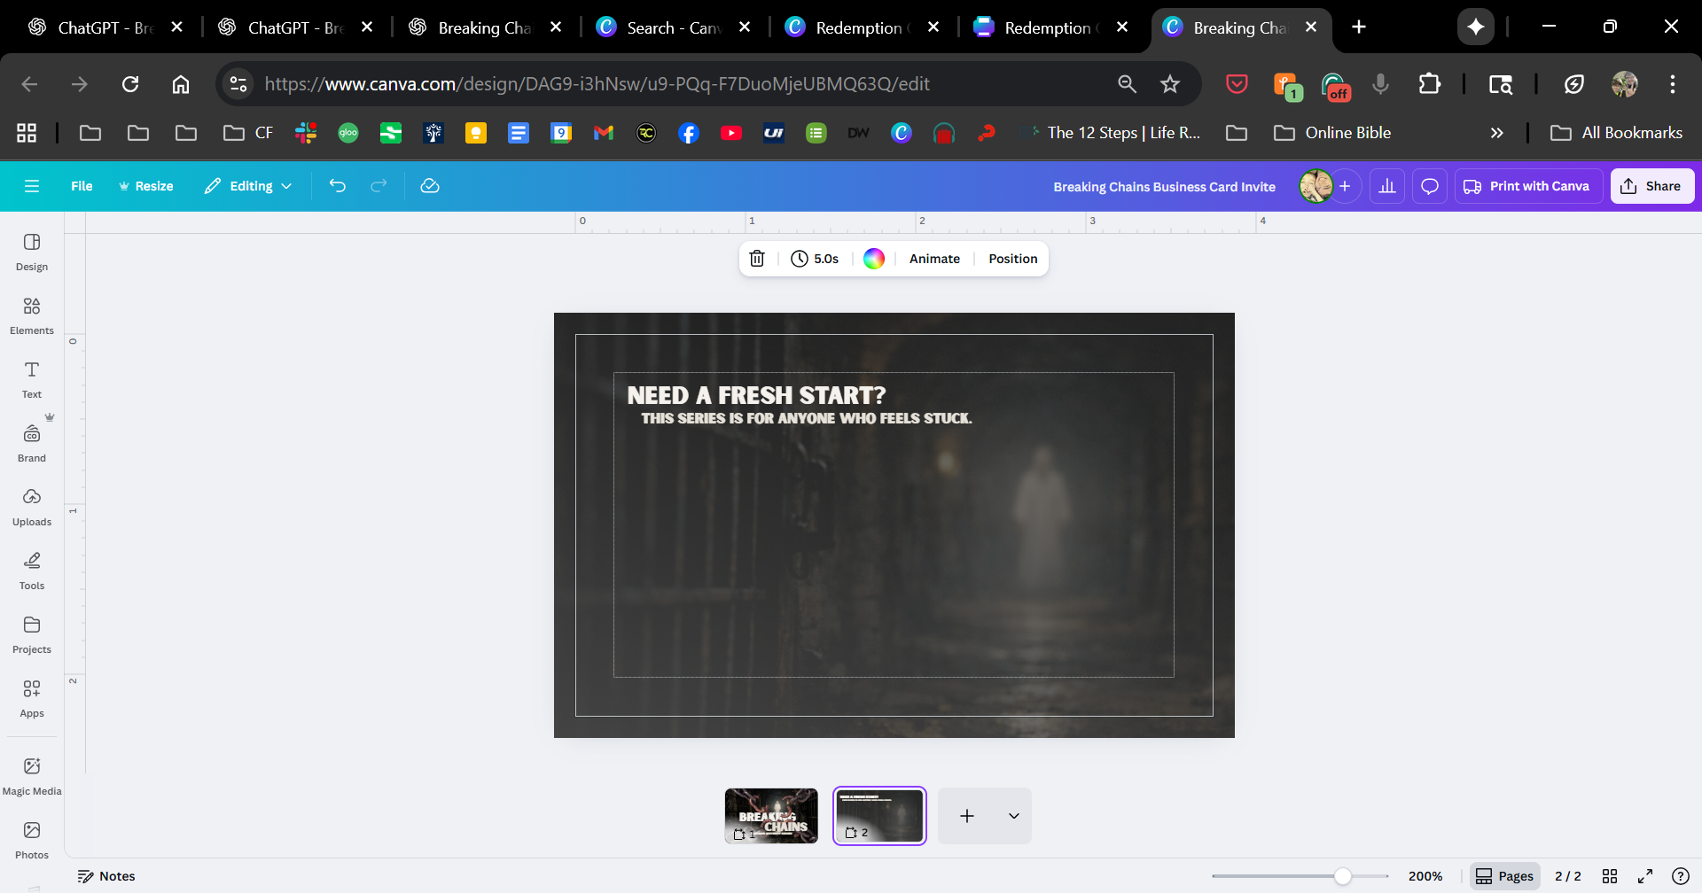
Task: Click the Magic Media sidebar icon
Action: (32, 776)
